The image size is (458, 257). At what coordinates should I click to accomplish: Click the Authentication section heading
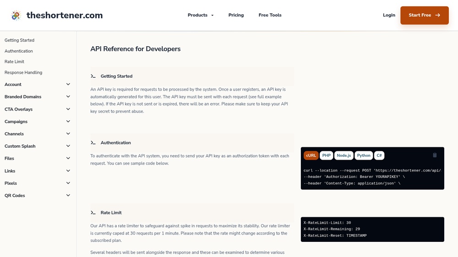pos(116,143)
